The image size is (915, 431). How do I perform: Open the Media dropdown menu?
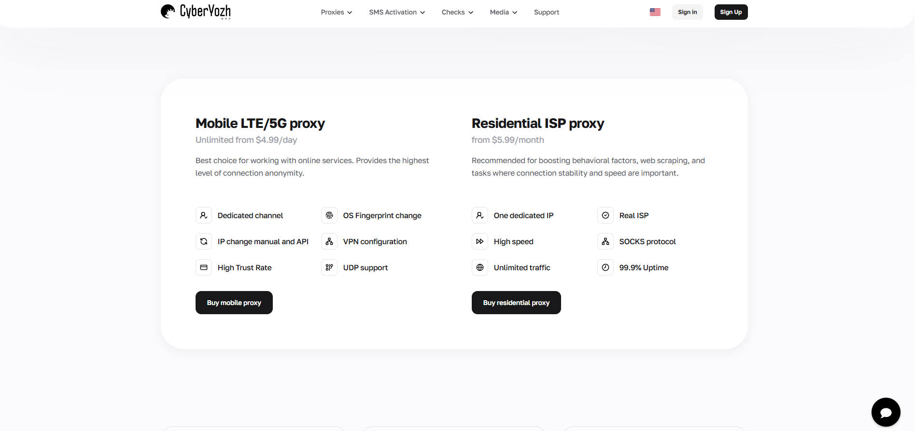click(x=504, y=12)
